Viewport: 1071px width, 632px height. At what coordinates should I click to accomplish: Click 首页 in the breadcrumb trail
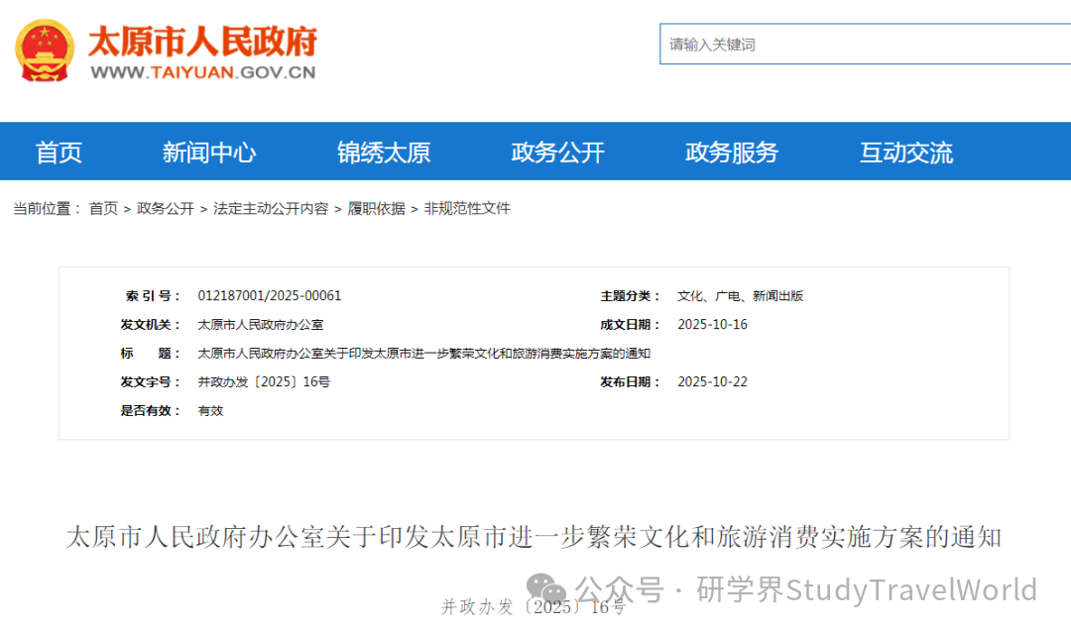102,209
